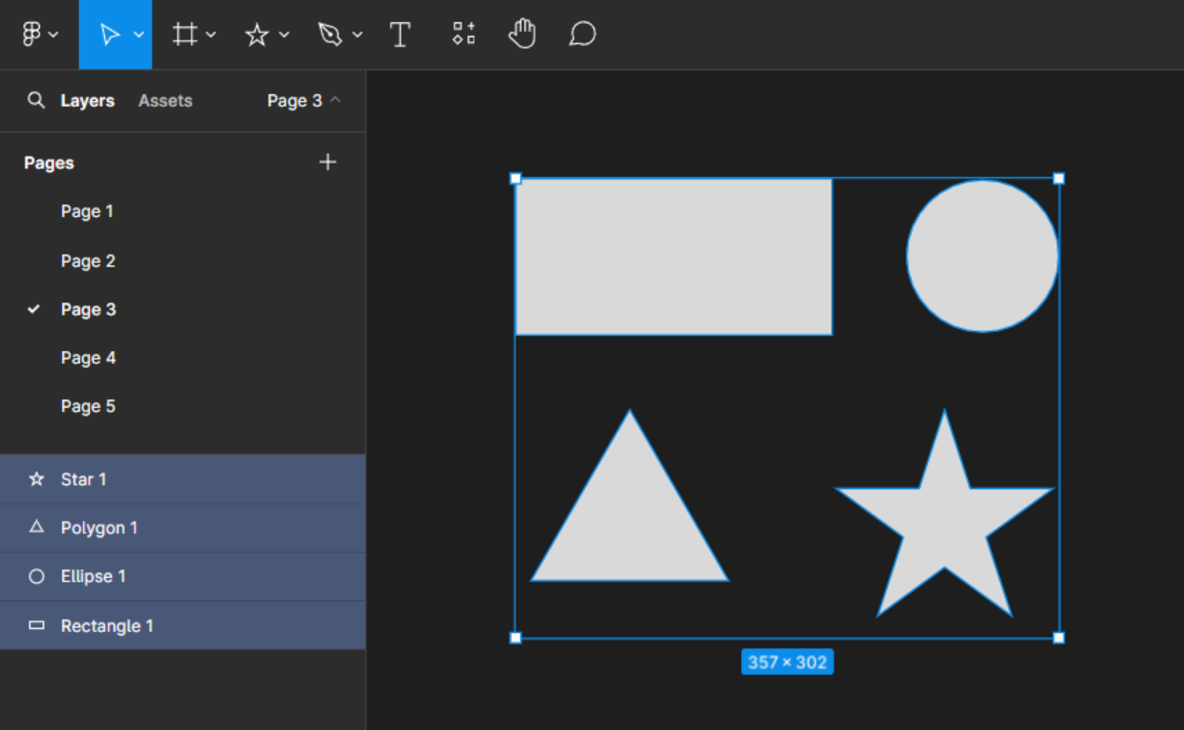Switch to the Layers tab
The image size is (1184, 730).
point(87,101)
